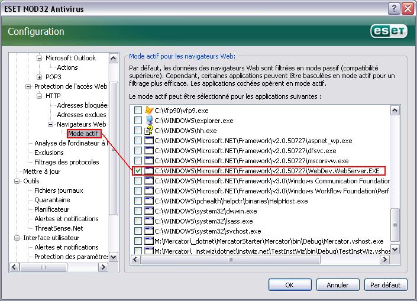Tick the dfsvc.exe checkbox
Image resolution: width=417 pixels, height=301 pixels.
pyautogui.click(x=138, y=150)
